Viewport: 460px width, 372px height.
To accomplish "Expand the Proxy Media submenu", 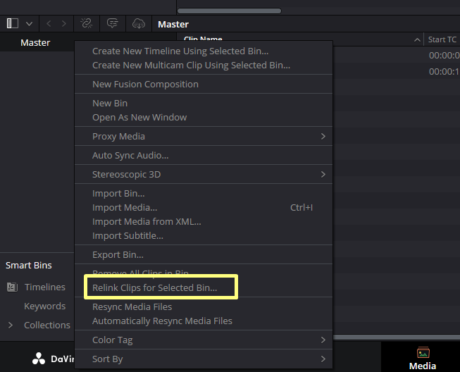I will [x=204, y=137].
